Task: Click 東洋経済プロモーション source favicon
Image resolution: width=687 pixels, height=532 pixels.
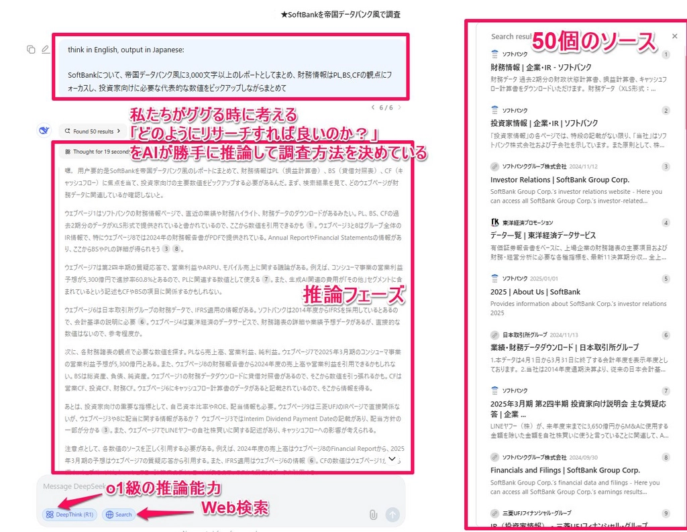Action: tap(494, 222)
